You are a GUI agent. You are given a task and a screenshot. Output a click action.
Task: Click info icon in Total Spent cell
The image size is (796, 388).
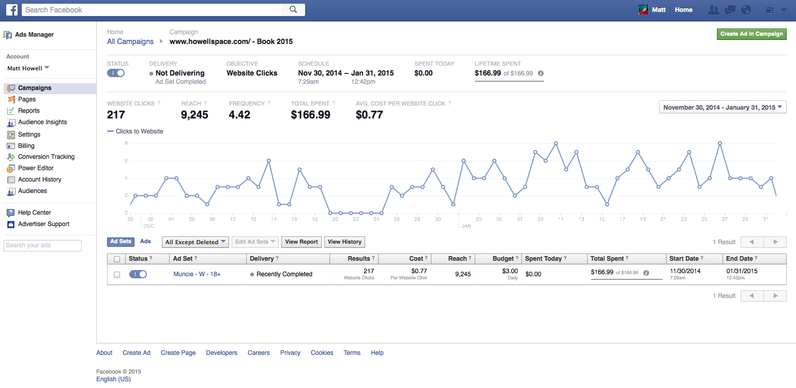[x=646, y=273]
